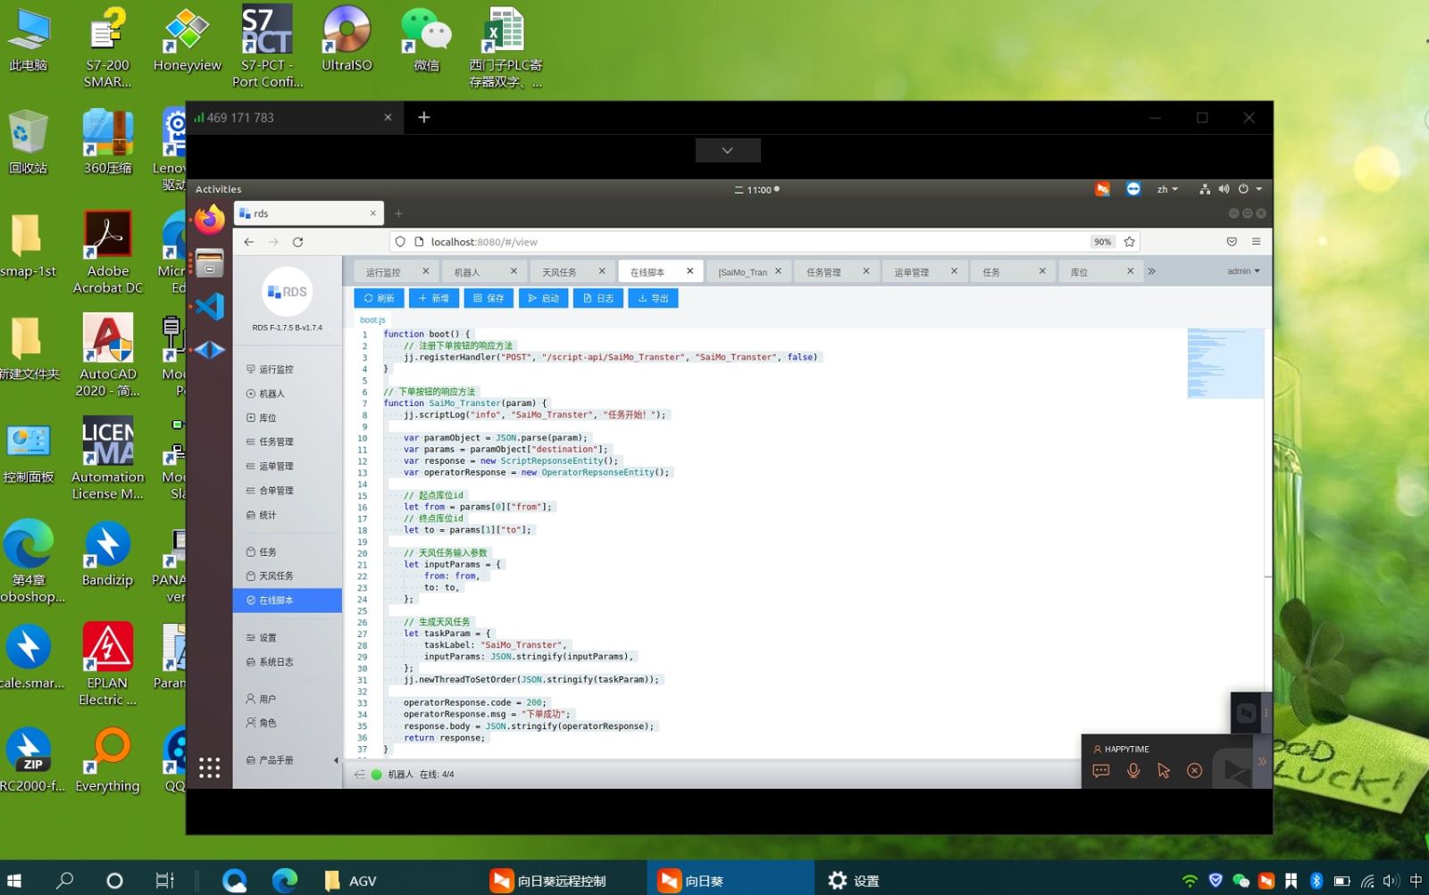1429x895 pixels.
Task: Select 系统日志 in the sidebar menu
Action: point(276,662)
